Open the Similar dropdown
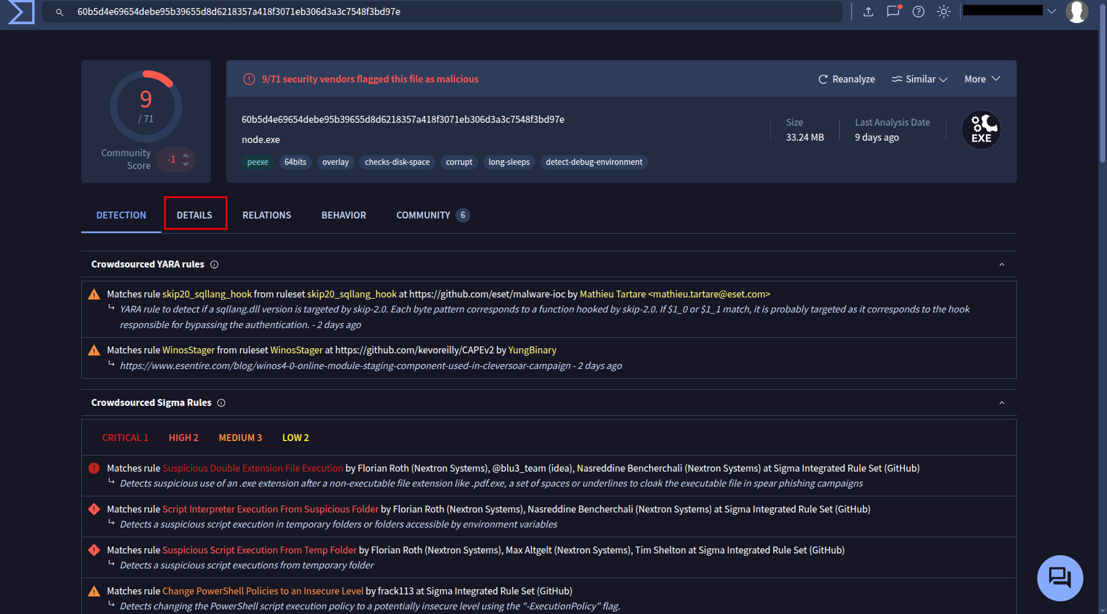 tap(918, 79)
